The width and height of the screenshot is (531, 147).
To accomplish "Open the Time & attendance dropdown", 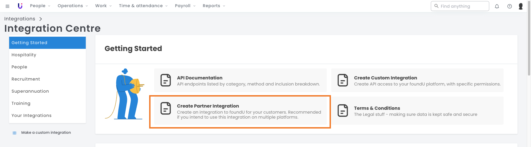I will pos(143,6).
